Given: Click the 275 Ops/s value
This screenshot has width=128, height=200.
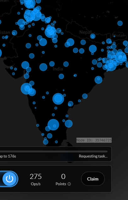Looking at the screenshot, I should 36,176.
